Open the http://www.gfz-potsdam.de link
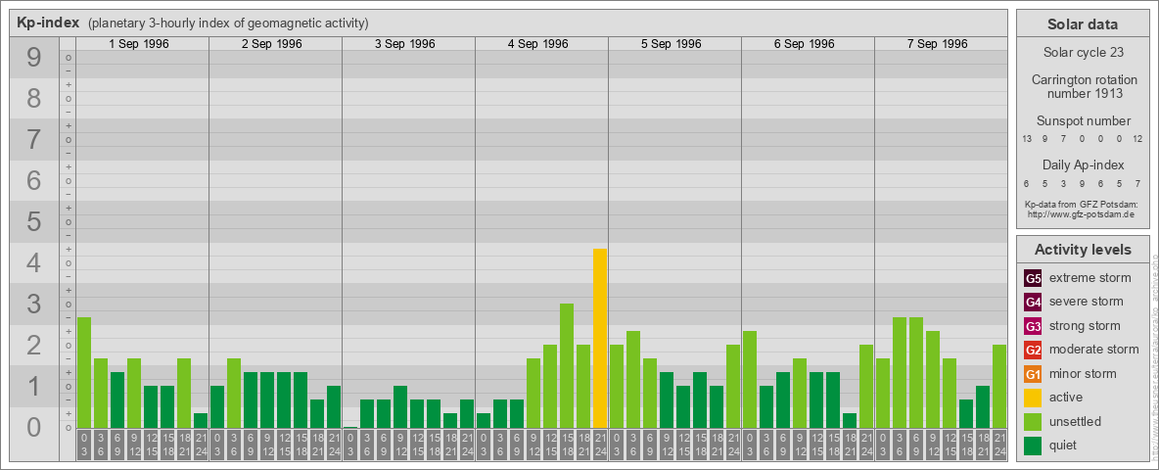 click(x=1080, y=214)
